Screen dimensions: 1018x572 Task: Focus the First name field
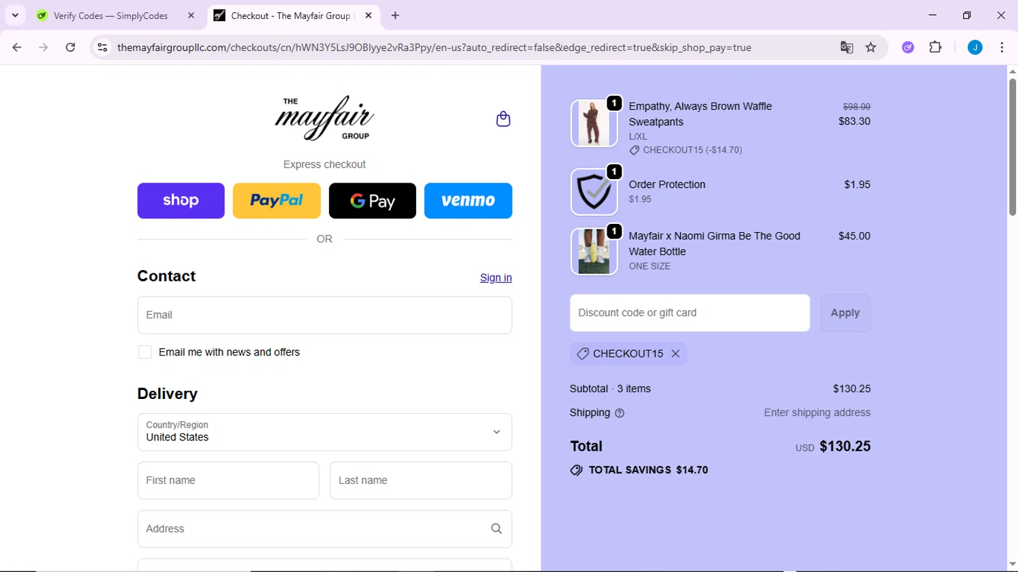click(228, 480)
